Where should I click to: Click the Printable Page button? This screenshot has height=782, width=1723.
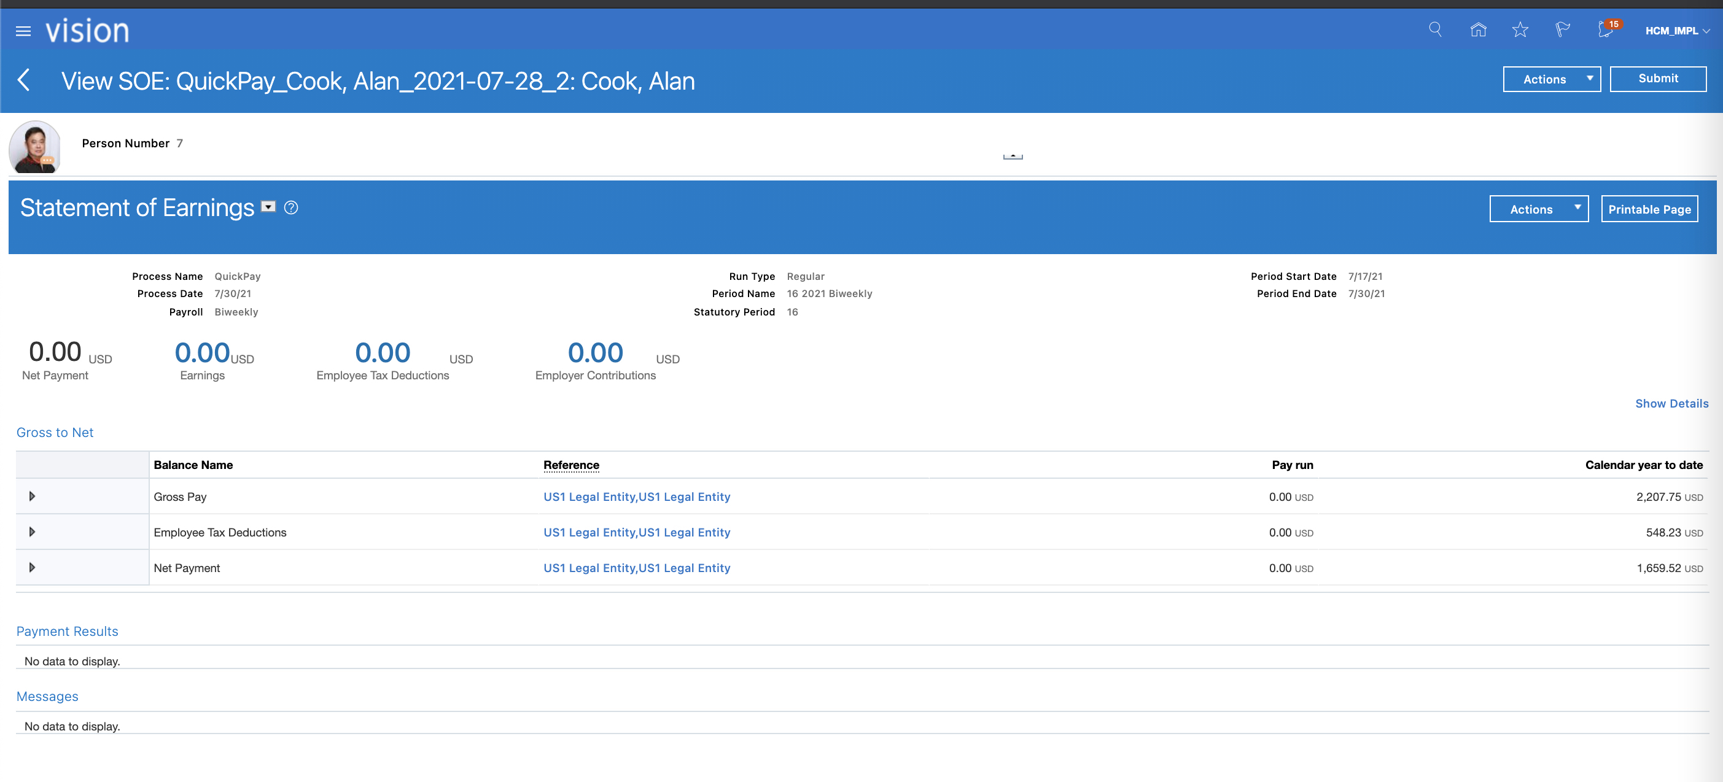pyautogui.click(x=1649, y=209)
